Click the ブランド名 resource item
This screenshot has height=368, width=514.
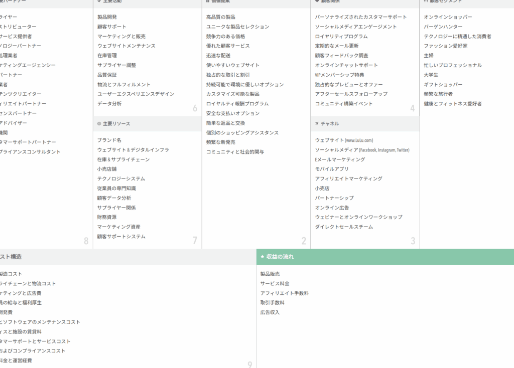pos(109,140)
